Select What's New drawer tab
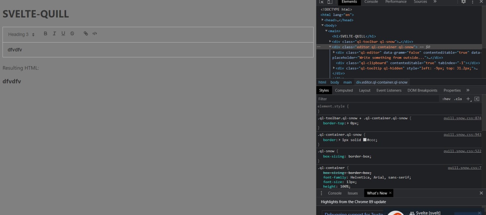 377,193
